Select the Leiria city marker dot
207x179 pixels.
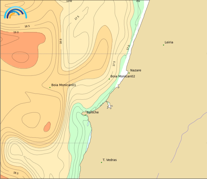[164, 45]
